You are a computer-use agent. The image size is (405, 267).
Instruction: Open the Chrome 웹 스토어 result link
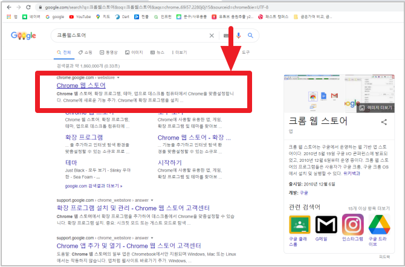pyautogui.click(x=81, y=85)
